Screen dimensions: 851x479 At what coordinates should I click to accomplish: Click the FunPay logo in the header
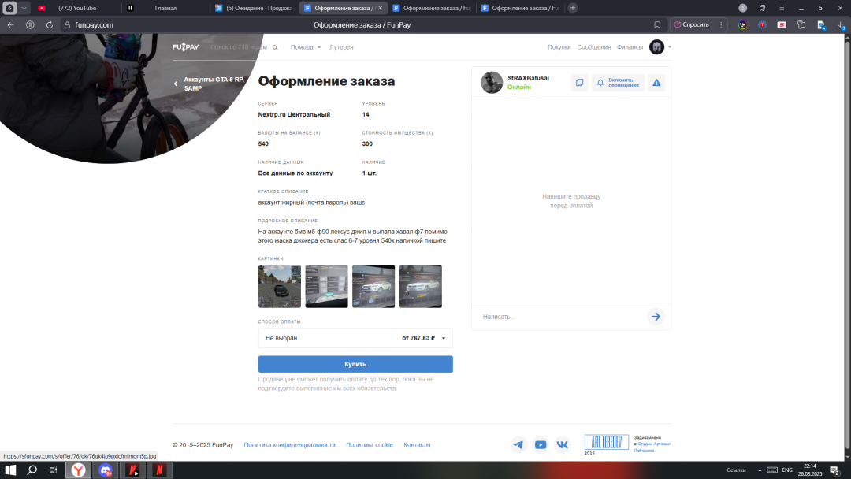point(186,47)
